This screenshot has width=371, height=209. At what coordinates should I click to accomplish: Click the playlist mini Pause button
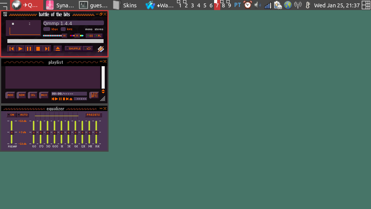pos(60,99)
